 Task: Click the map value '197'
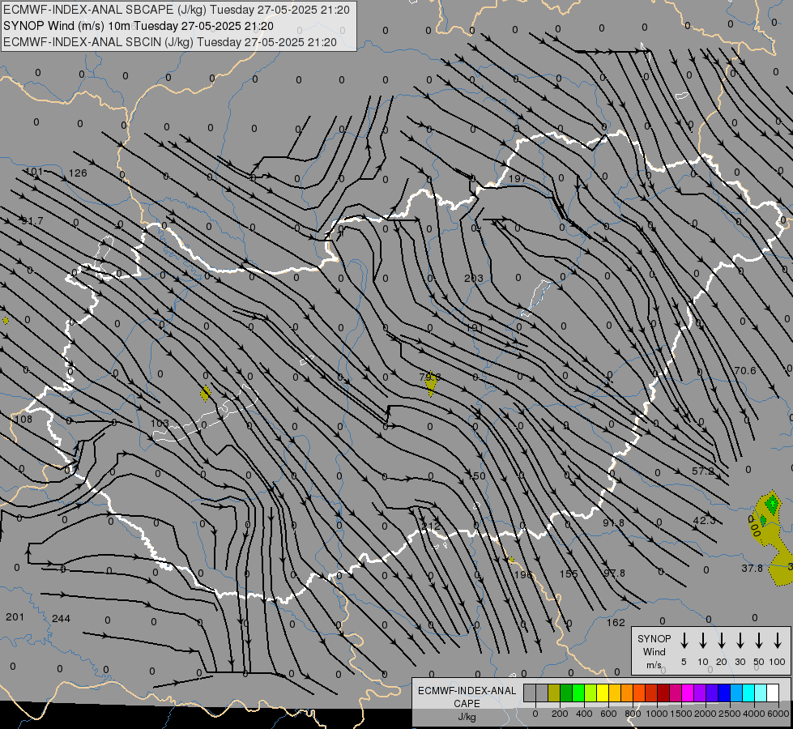[x=517, y=178]
